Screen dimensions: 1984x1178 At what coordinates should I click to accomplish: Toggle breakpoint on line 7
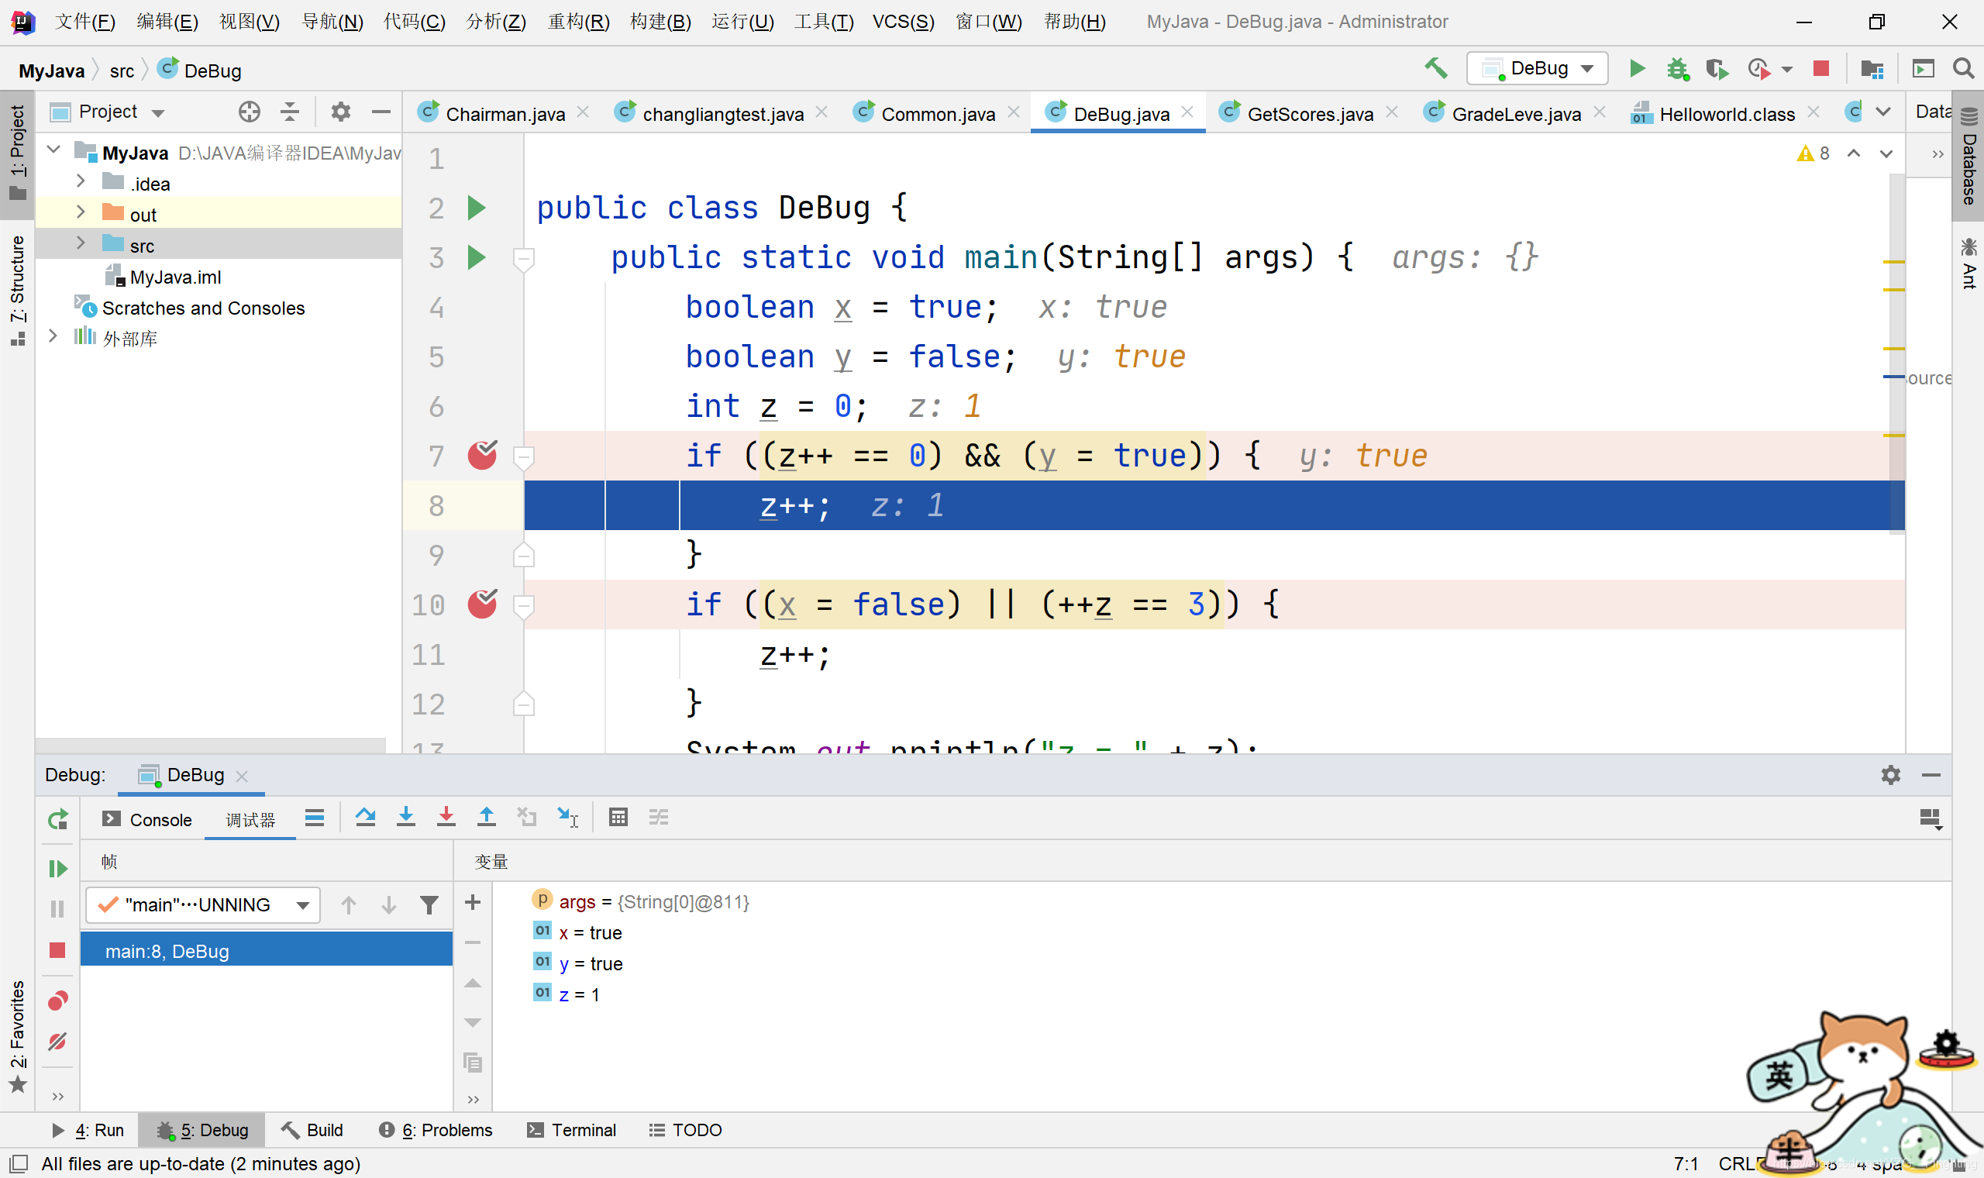point(483,455)
